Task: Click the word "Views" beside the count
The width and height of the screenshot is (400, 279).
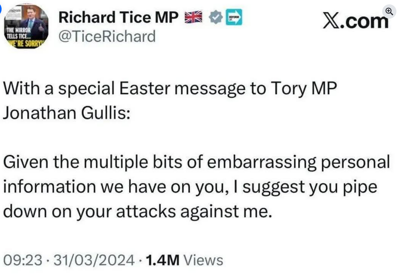Action: (204, 260)
